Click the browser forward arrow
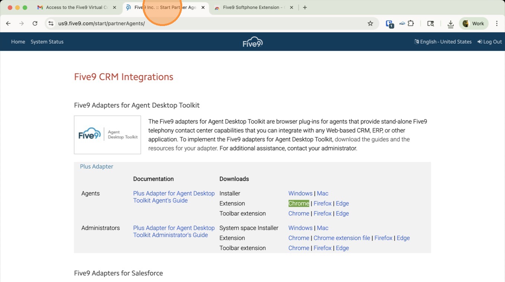Screen dimensions: 505x282 [x=22, y=23]
